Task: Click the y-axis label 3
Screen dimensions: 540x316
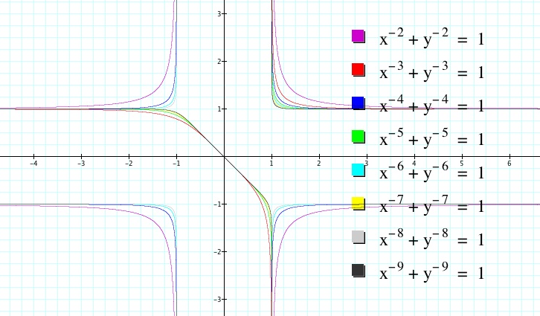Action: (219, 14)
